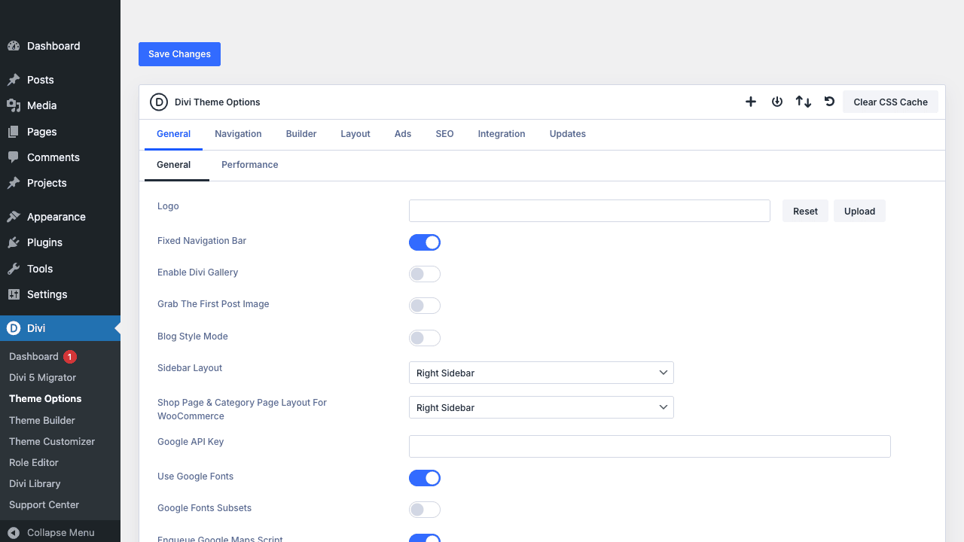The height and width of the screenshot is (542, 964).
Task: Open the Sidebar Layout dropdown
Action: pos(541,373)
